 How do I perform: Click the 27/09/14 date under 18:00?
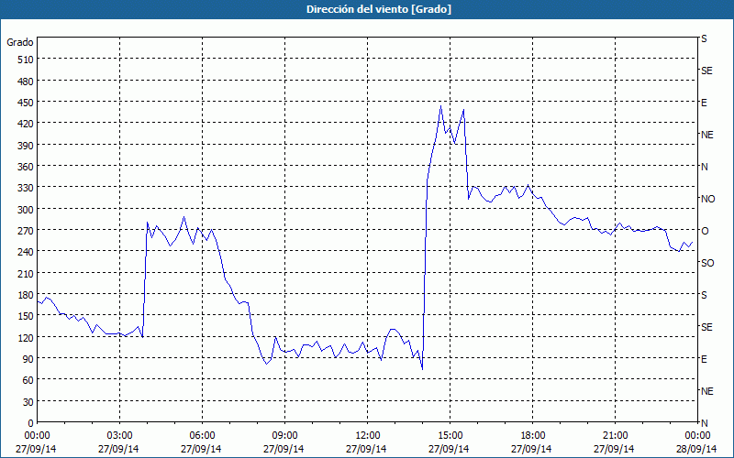pyautogui.click(x=531, y=449)
